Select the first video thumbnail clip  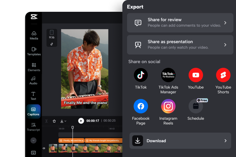point(53,148)
